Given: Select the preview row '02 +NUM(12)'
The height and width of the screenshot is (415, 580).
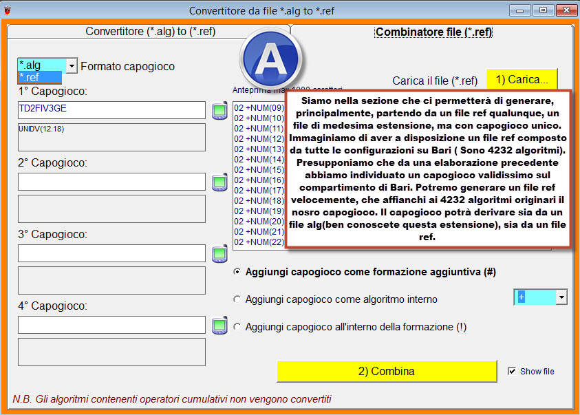Looking at the screenshot, I should click(x=259, y=139).
